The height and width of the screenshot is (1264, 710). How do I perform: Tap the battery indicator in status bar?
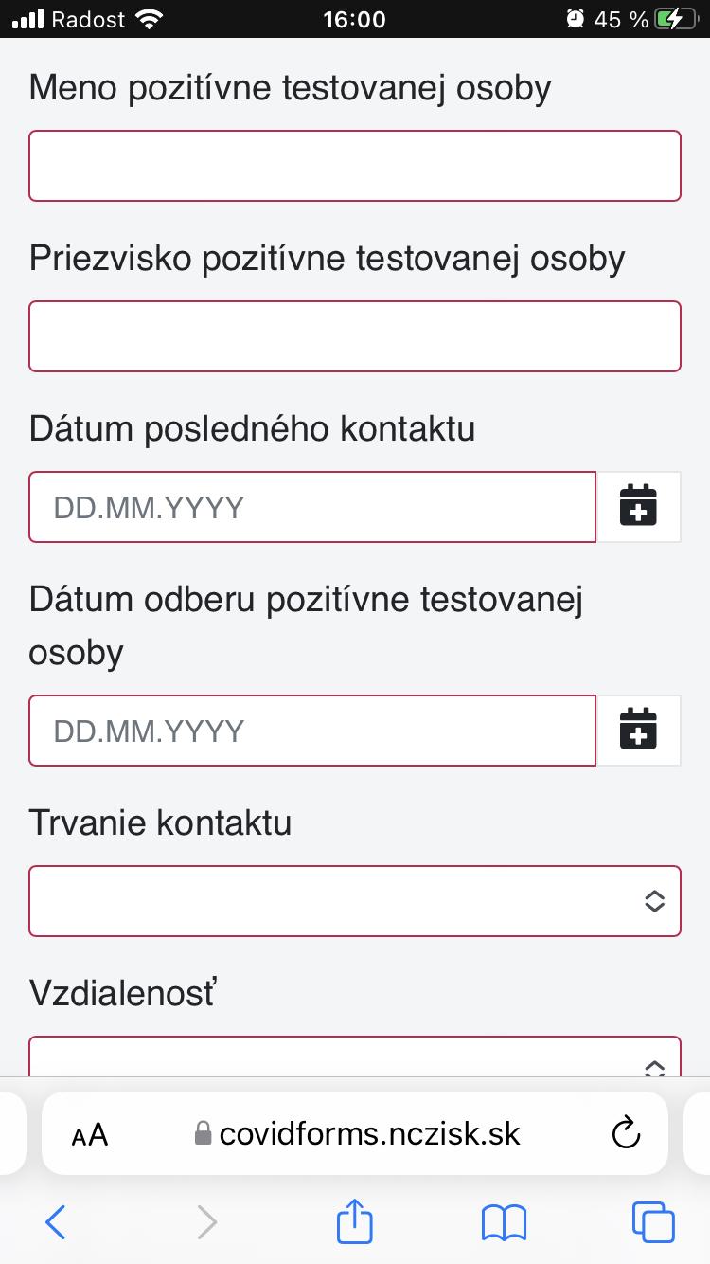674,19
